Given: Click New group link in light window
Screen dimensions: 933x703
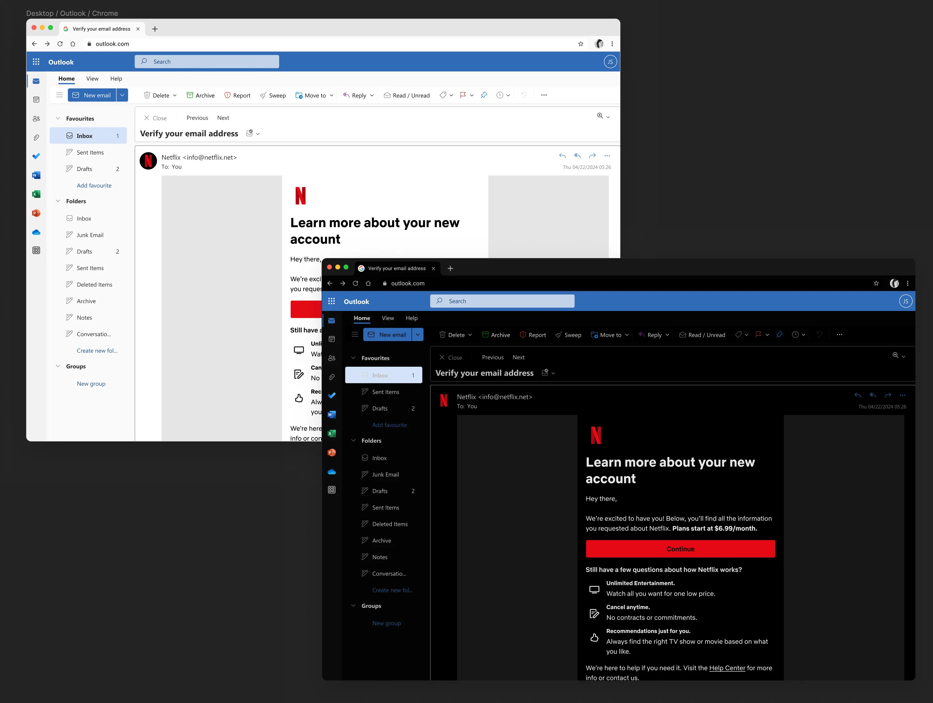Looking at the screenshot, I should click(91, 383).
